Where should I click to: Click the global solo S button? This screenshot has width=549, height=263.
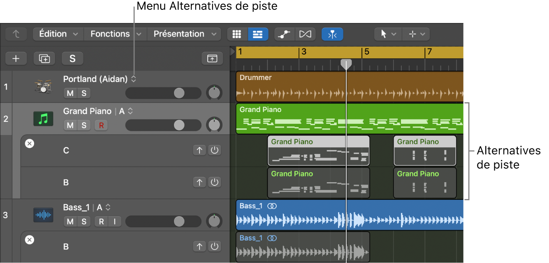coord(72,59)
